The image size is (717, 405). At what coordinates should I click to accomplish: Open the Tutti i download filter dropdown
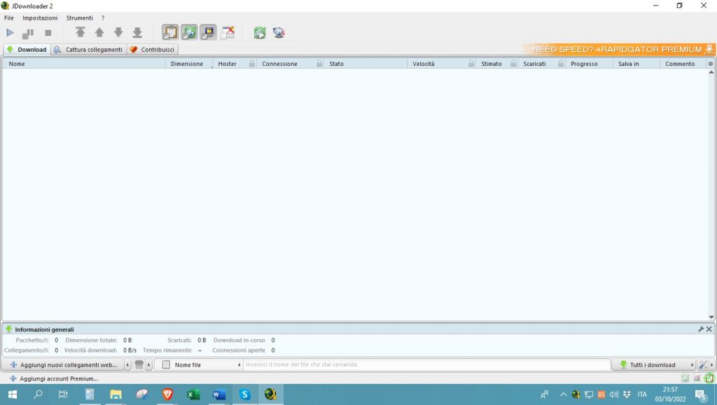tap(692, 365)
